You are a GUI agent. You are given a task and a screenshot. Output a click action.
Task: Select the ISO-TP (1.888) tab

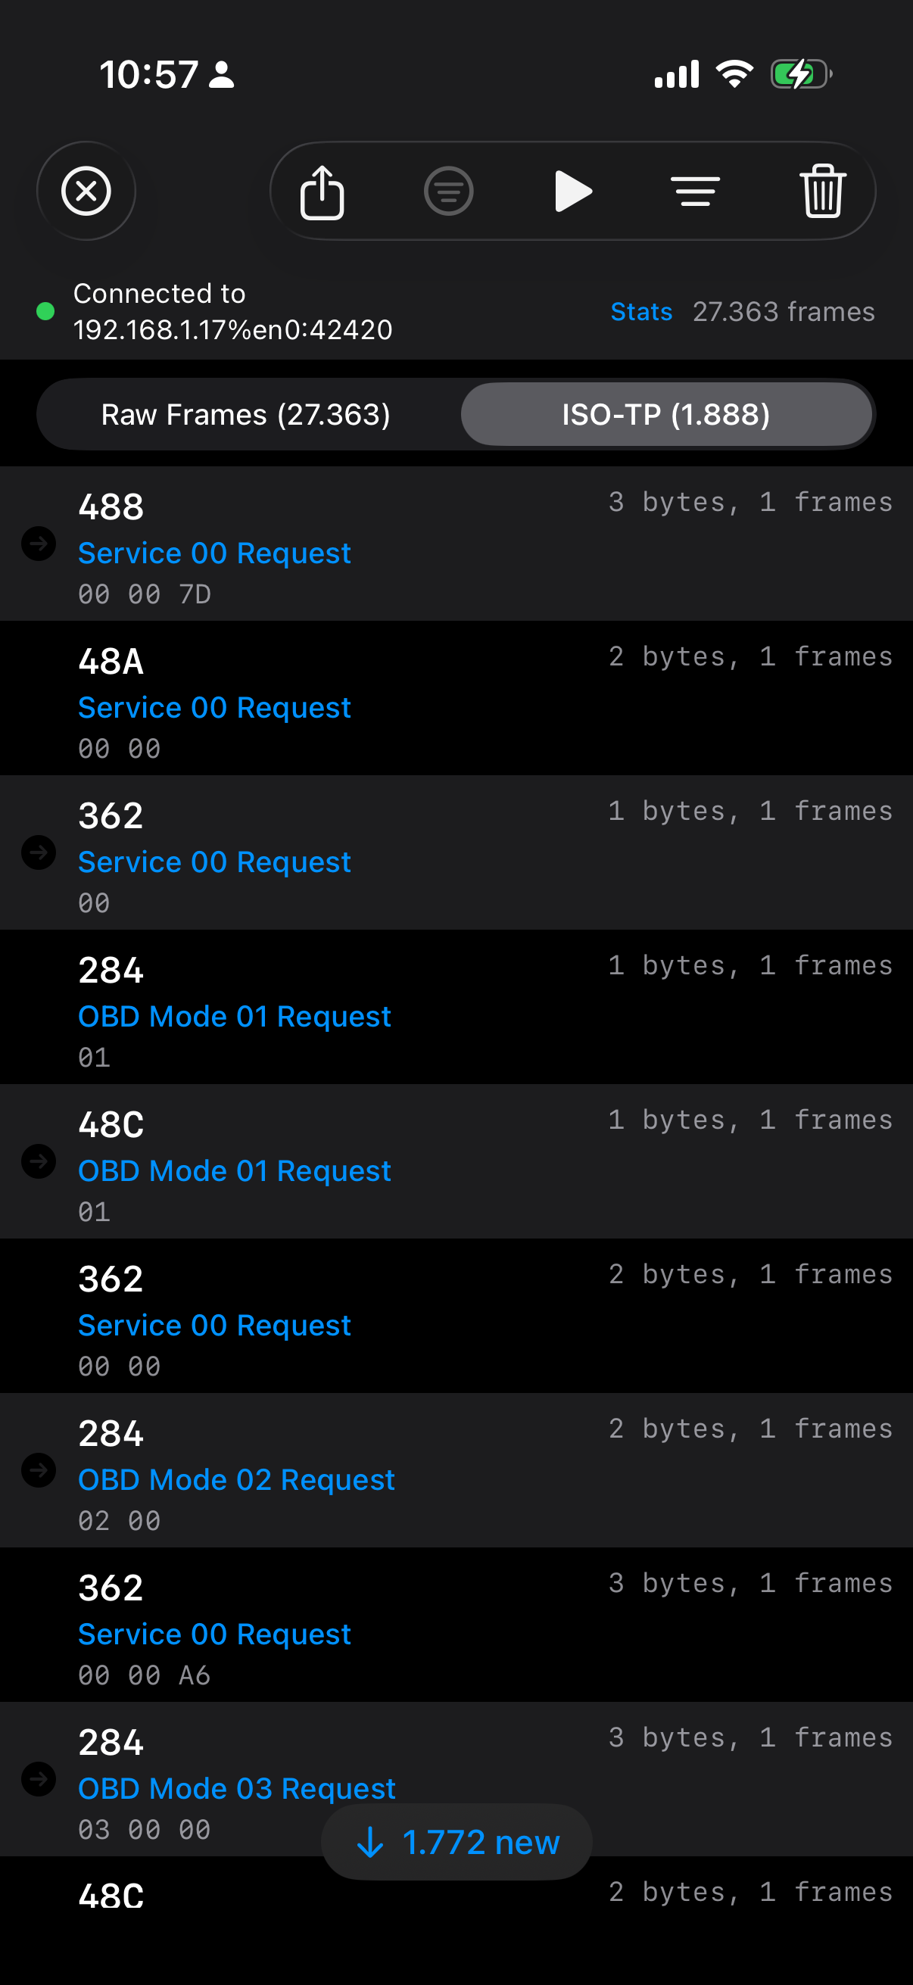tap(665, 415)
